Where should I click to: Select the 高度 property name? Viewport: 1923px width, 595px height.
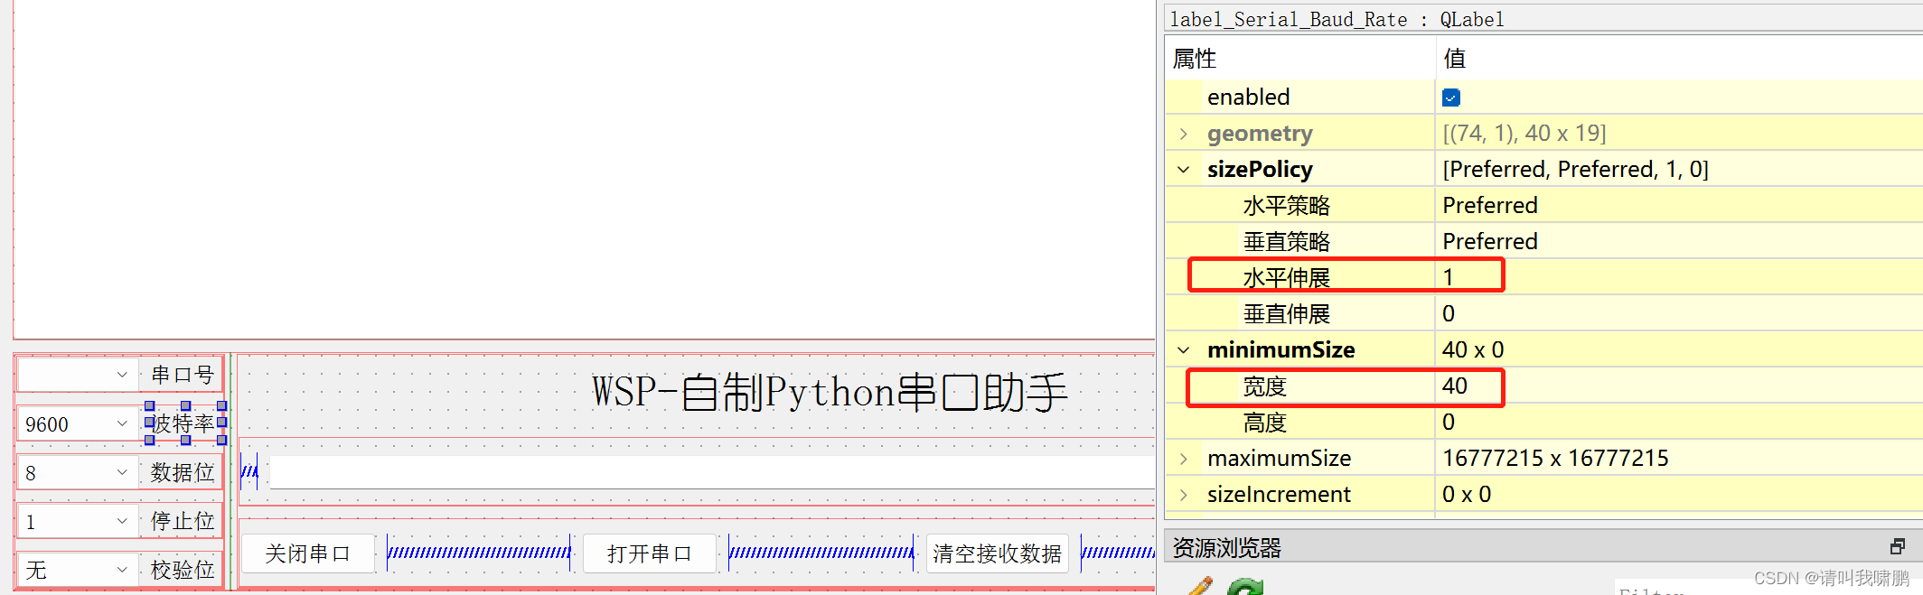coord(1264,423)
